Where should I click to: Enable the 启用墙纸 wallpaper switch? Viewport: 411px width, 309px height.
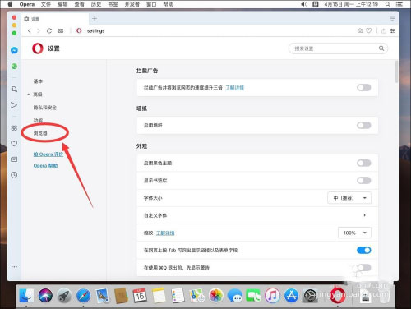[x=364, y=126]
